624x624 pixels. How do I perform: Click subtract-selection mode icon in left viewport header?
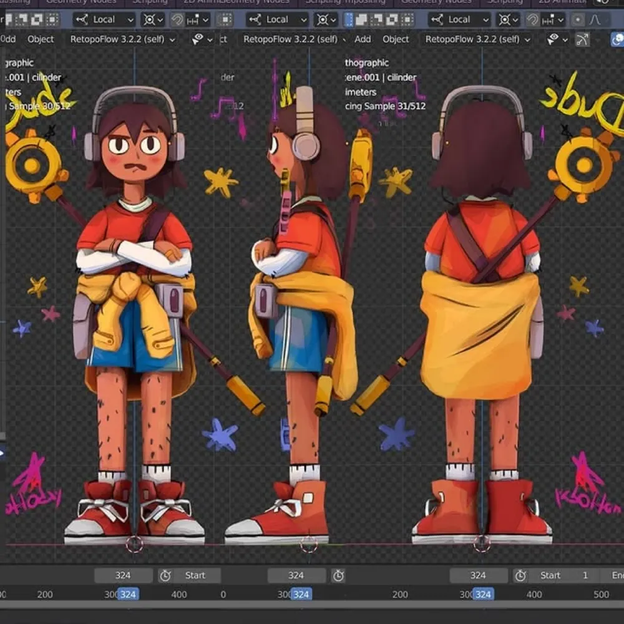click(22, 19)
